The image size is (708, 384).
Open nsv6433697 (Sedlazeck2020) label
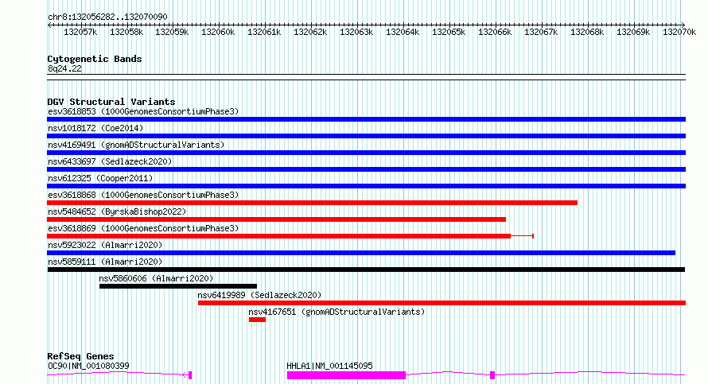110,161
